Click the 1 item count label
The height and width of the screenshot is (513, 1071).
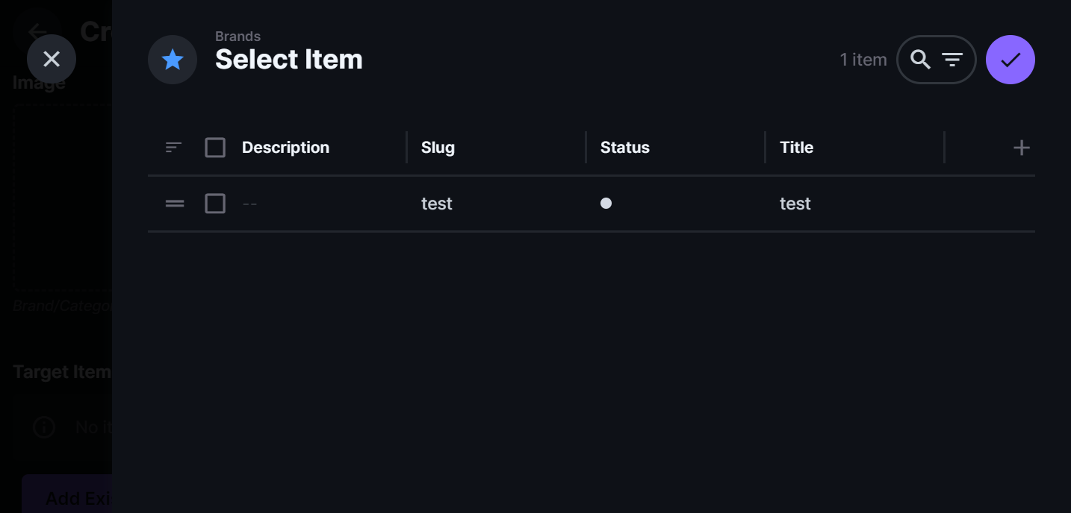coord(863,59)
